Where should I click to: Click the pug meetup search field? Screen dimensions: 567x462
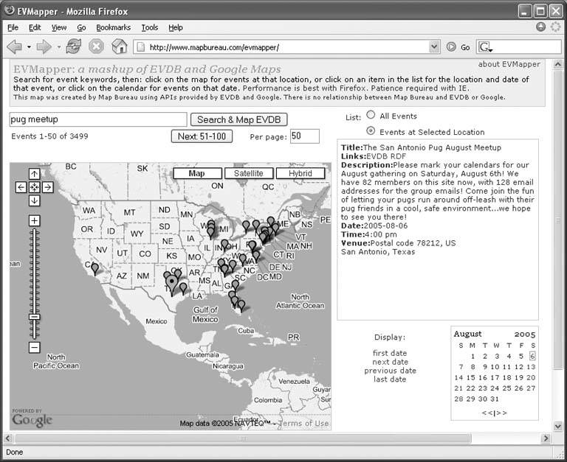(97, 119)
